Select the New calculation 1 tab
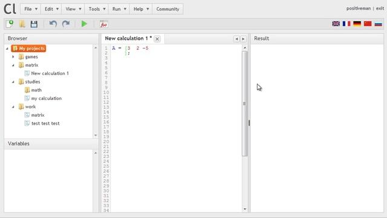 pos(128,38)
